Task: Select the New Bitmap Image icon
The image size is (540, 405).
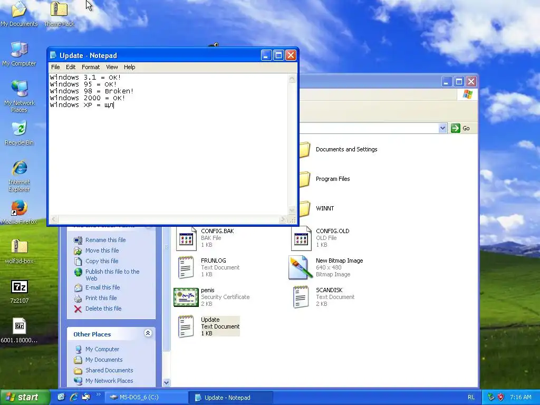Action: [x=300, y=267]
